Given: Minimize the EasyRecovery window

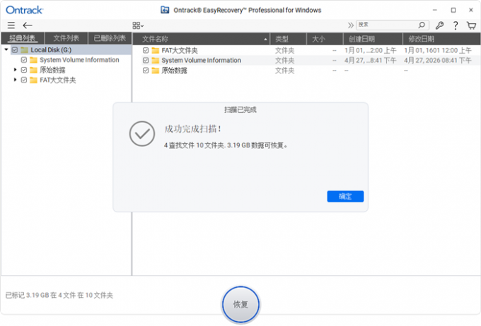Looking at the screenshot, I should click(435, 10).
